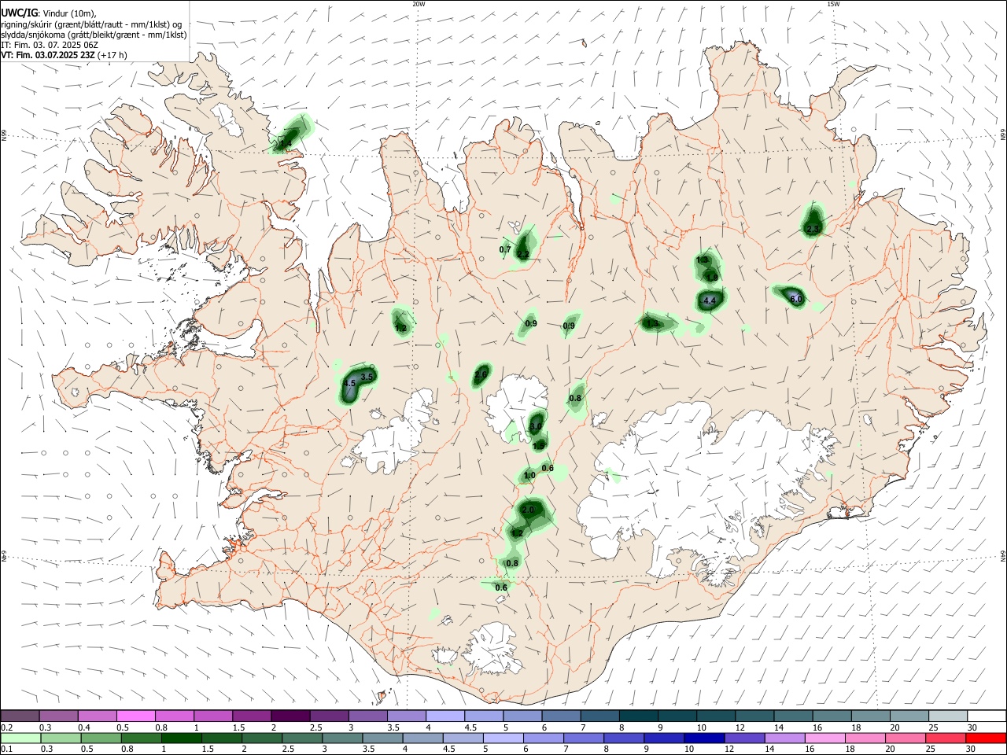Click the '0.7' precipitation value
Viewport: 1007px width, 755px height.
(506, 249)
